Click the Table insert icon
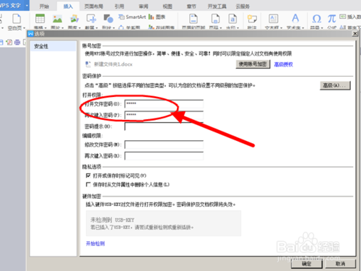 pyautogui.click(x=40, y=19)
